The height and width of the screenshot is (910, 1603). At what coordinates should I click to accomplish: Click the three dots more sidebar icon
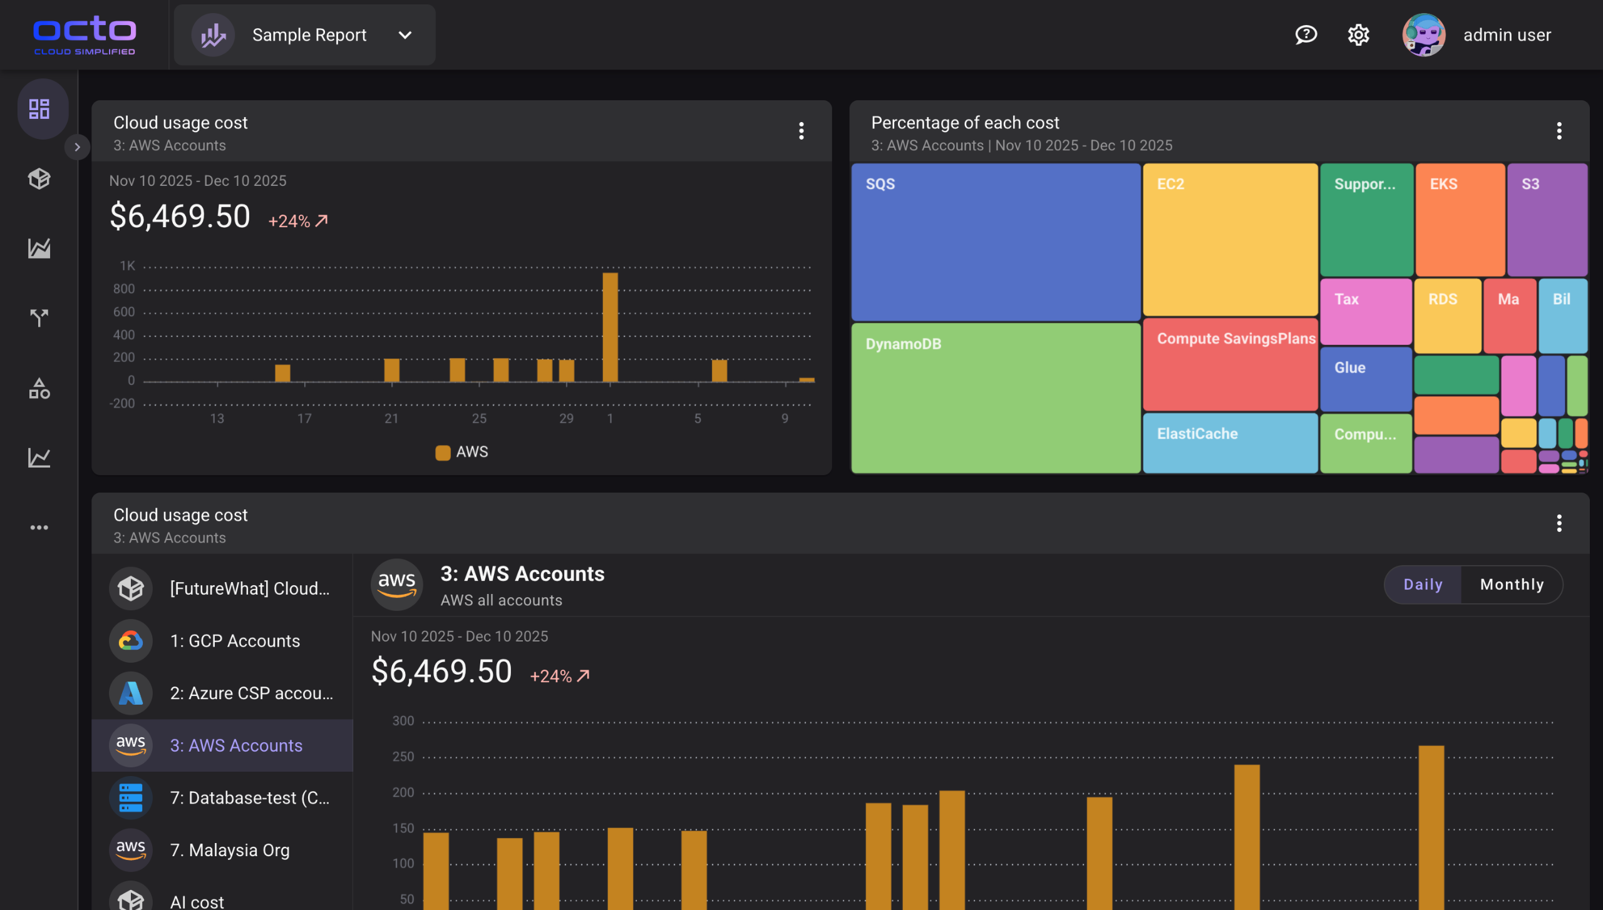pyautogui.click(x=39, y=528)
